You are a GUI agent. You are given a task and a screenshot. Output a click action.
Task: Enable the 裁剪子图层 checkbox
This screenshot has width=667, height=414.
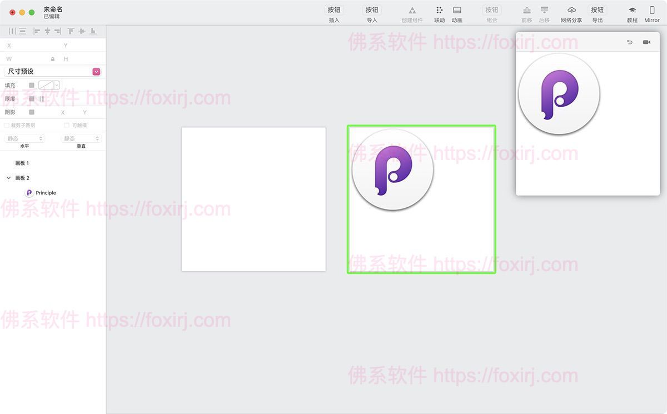(7, 125)
